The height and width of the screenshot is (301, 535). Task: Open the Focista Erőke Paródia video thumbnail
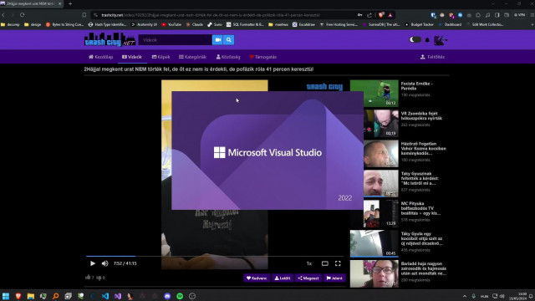pos(374,93)
